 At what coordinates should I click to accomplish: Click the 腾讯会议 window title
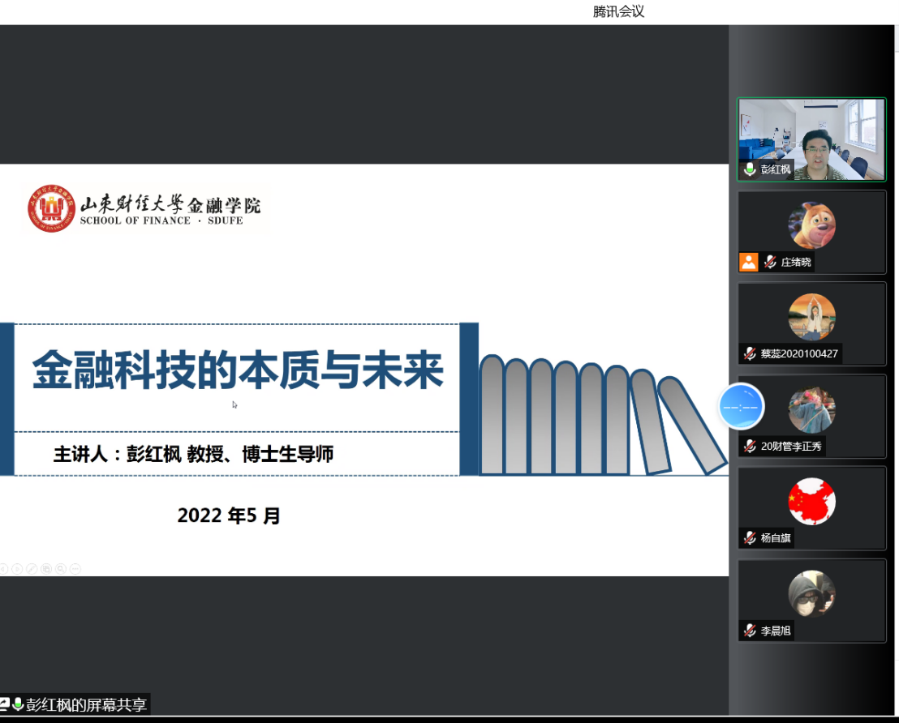point(618,11)
